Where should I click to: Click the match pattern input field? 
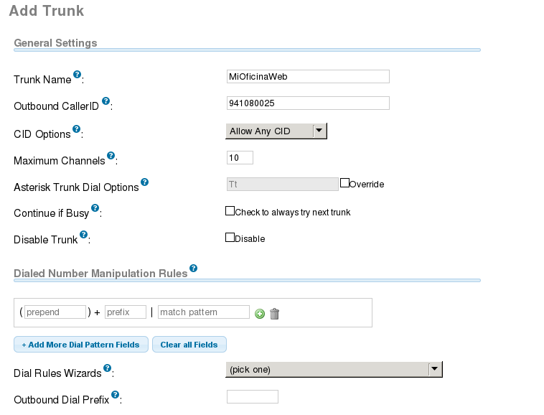(x=203, y=312)
